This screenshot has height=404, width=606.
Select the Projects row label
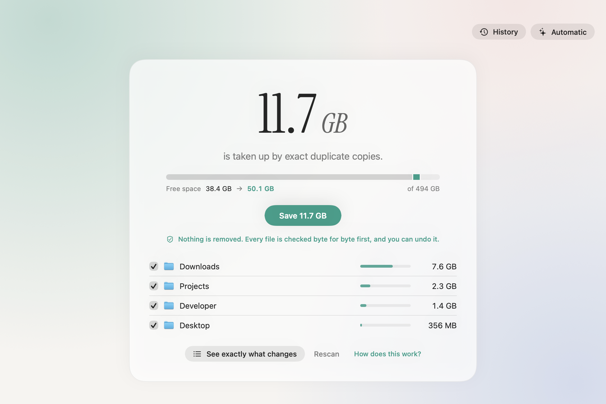[194, 286]
